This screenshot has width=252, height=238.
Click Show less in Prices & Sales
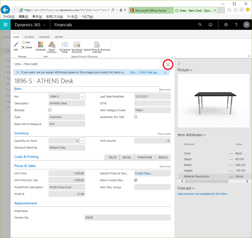click(165, 166)
